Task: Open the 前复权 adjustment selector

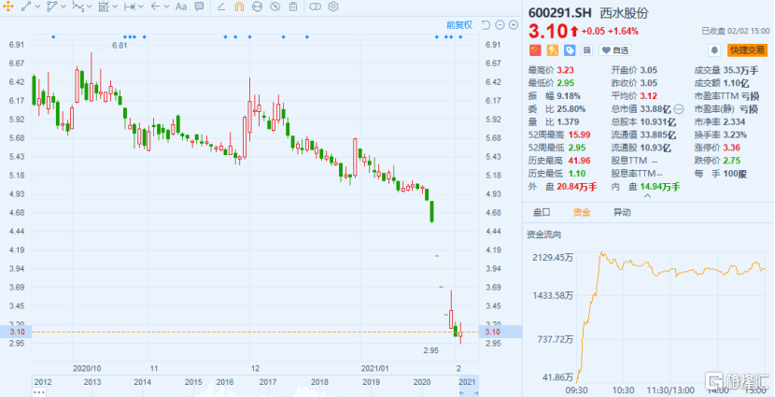Action: 459,24
